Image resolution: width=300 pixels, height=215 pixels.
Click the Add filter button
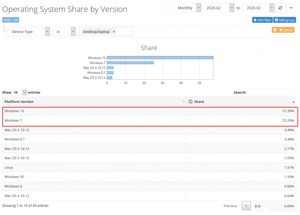click(262, 20)
